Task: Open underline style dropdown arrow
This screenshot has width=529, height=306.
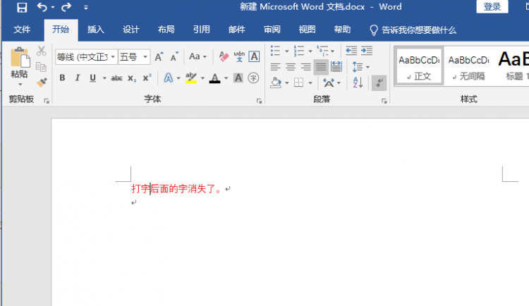Action: point(104,78)
